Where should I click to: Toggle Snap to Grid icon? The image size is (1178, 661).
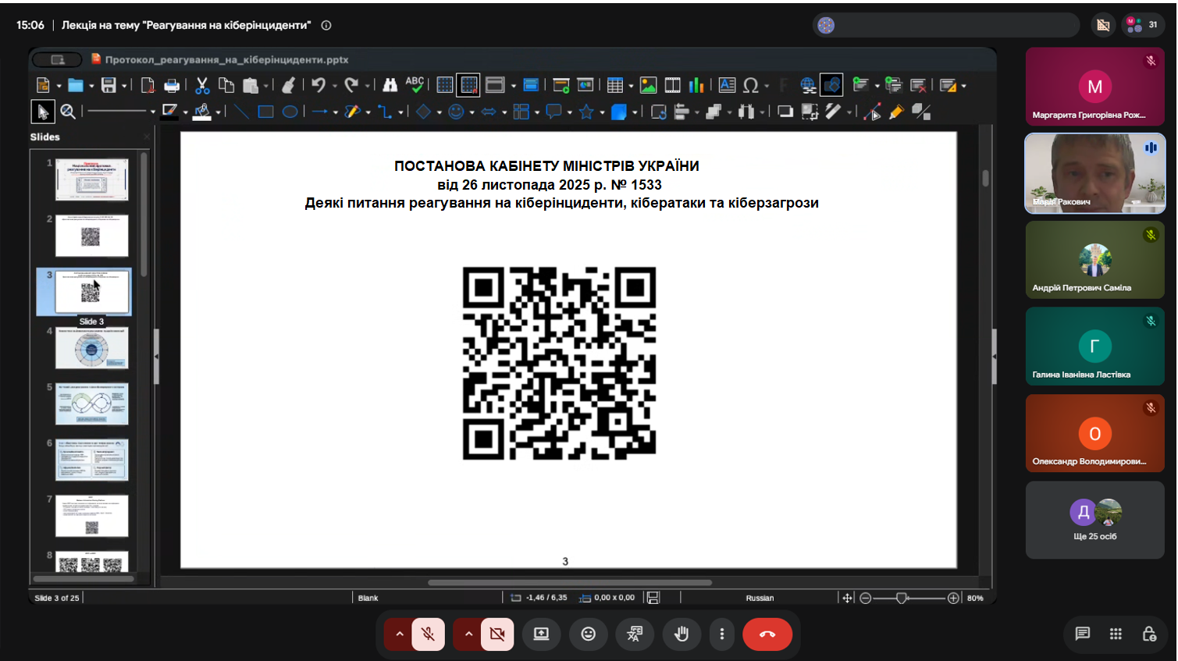[x=468, y=86]
